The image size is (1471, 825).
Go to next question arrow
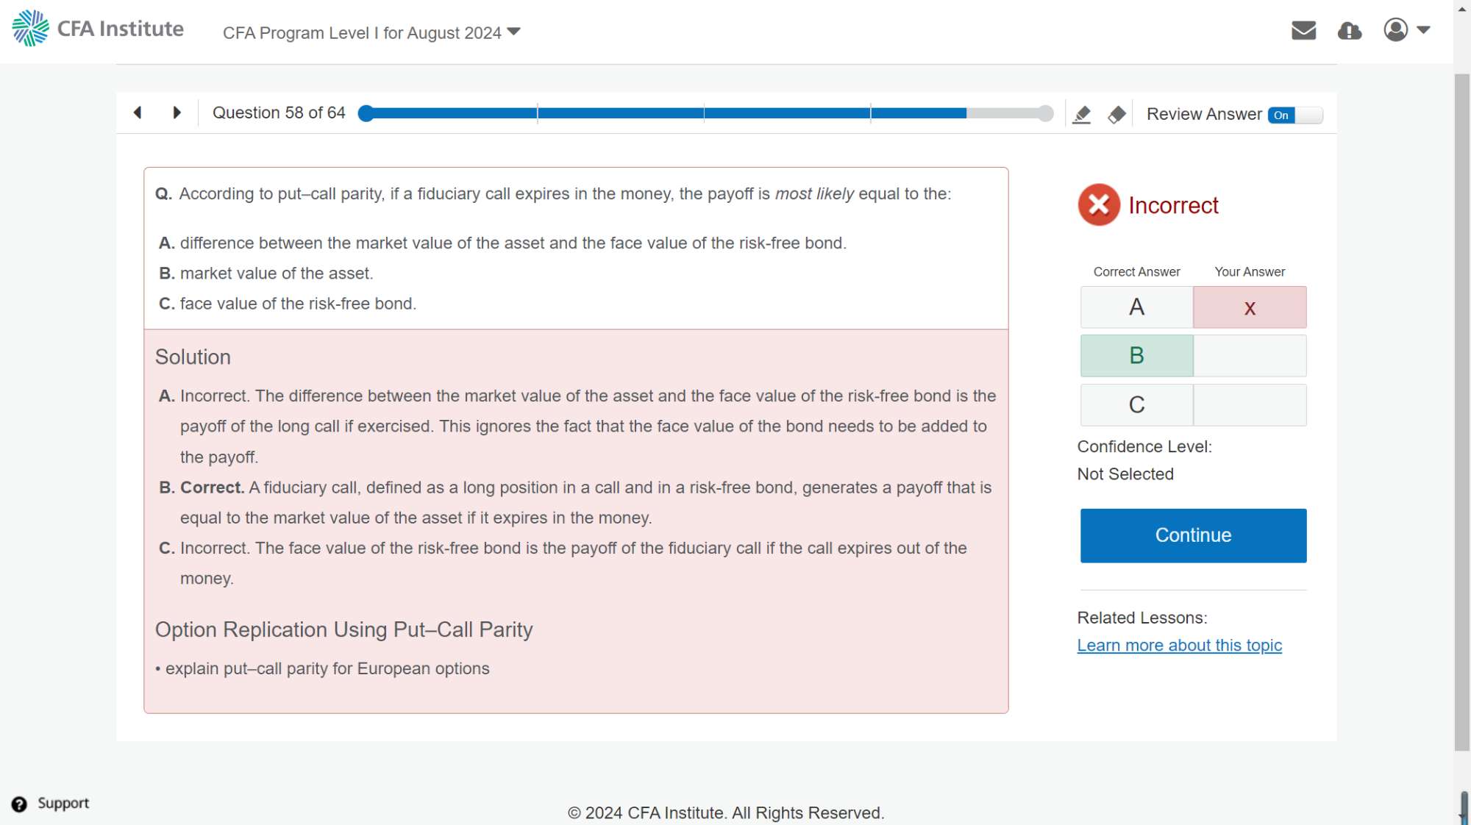[x=177, y=113]
